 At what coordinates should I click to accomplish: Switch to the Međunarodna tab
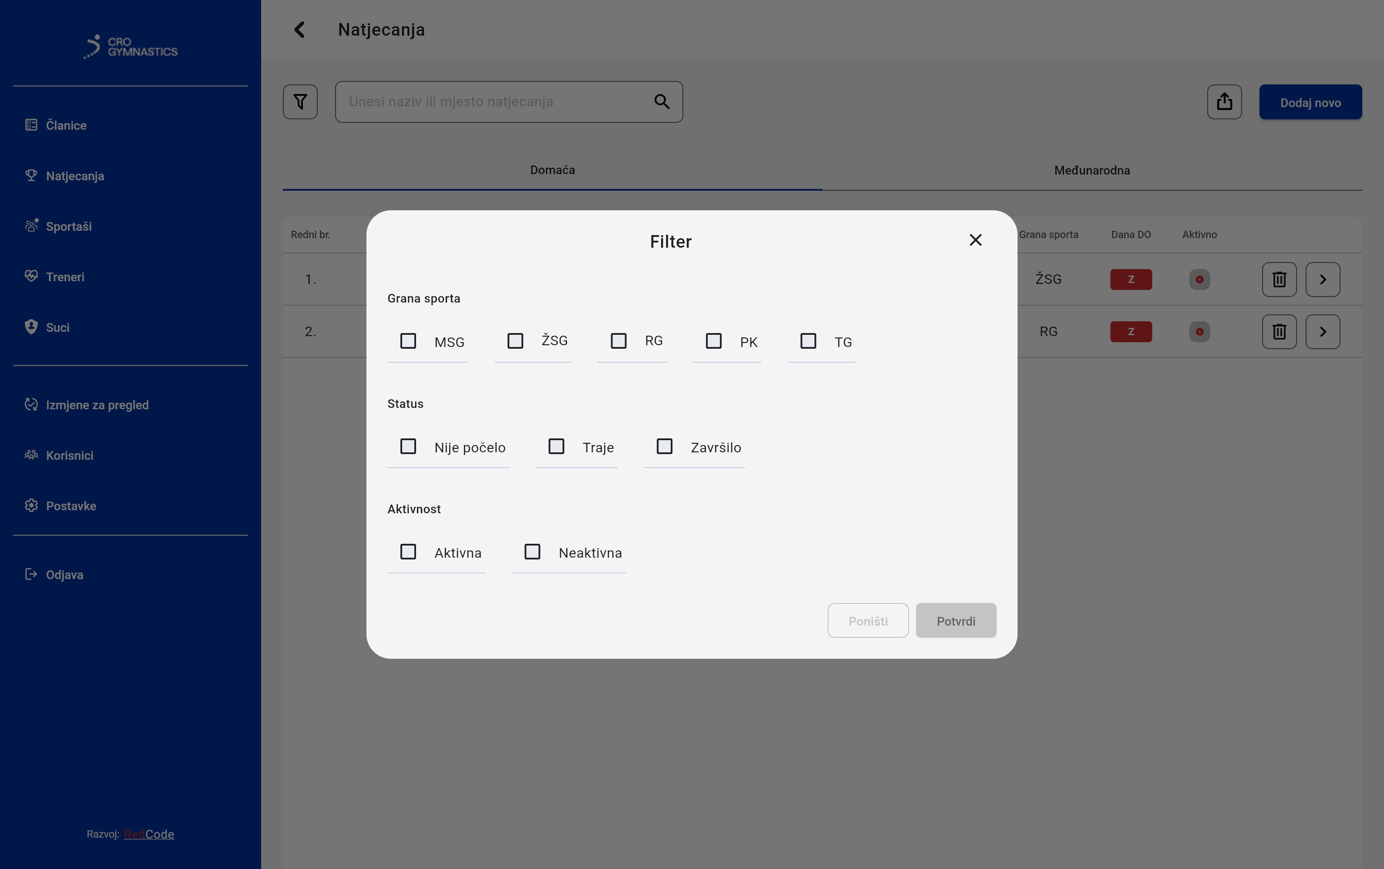point(1092,170)
